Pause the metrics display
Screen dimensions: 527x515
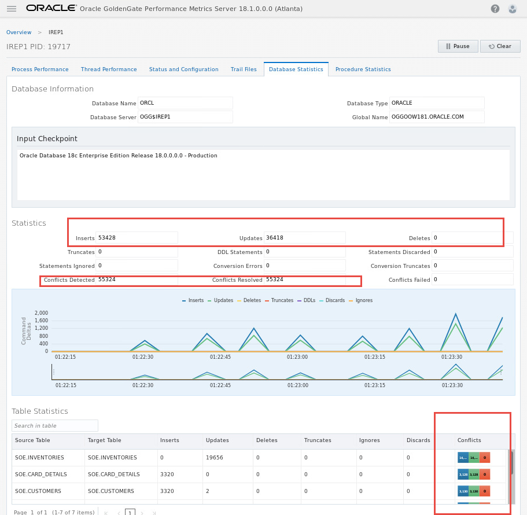pyautogui.click(x=458, y=46)
